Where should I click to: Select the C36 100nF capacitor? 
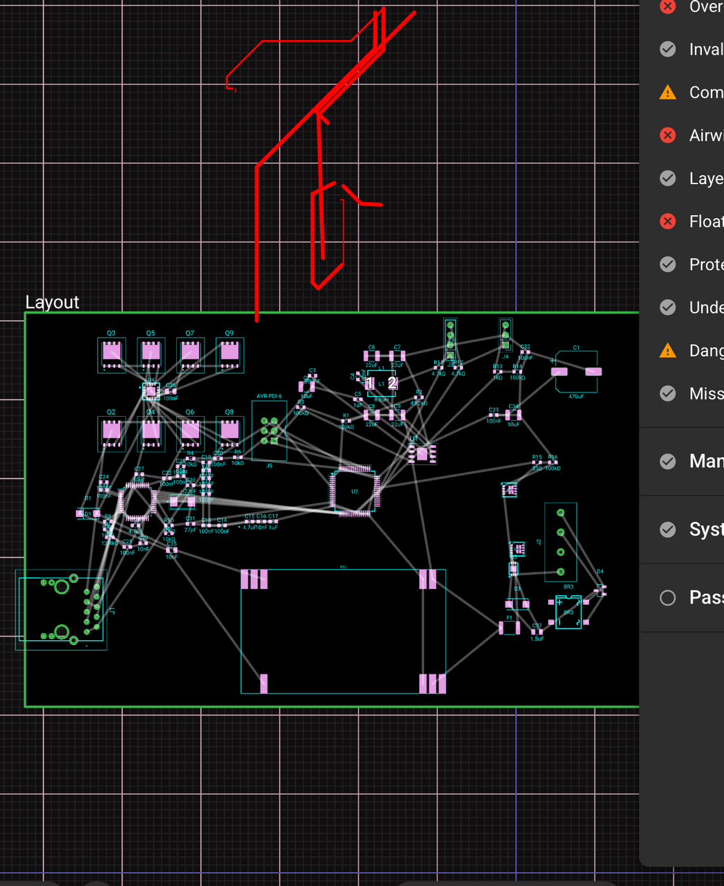pos(170,392)
